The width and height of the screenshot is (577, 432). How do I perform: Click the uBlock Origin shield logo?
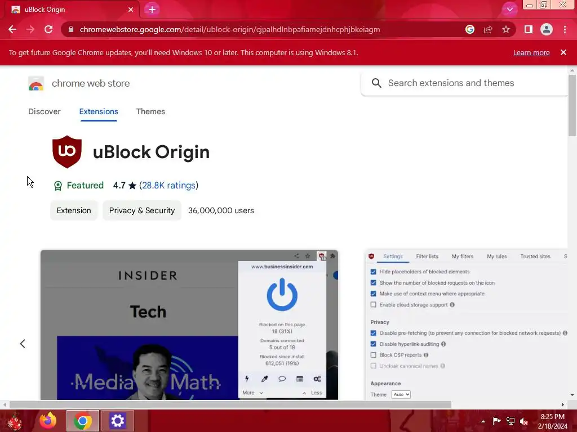coord(67,152)
